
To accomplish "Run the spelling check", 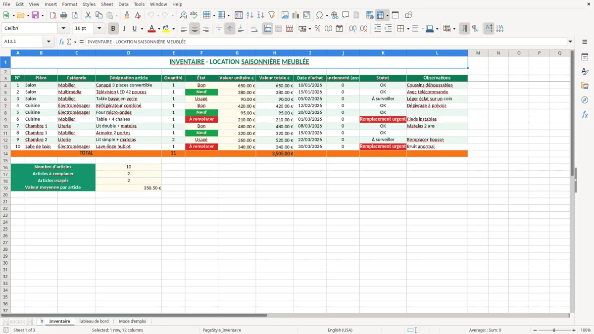I will (194, 15).
